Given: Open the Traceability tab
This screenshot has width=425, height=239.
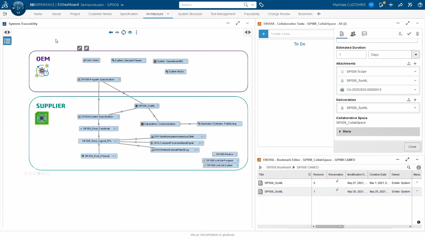Looking at the screenshot, I should [251, 14].
